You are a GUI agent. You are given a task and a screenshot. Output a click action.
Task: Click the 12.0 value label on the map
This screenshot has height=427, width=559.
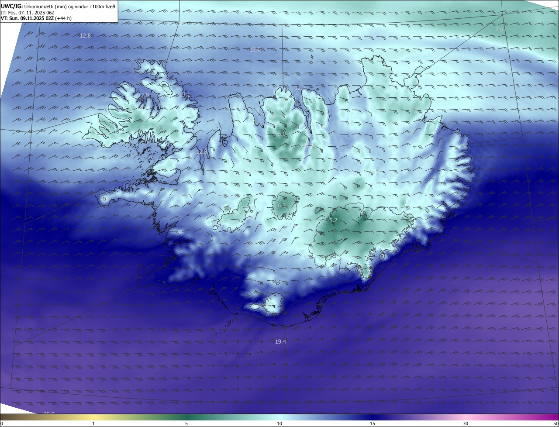coord(255,49)
